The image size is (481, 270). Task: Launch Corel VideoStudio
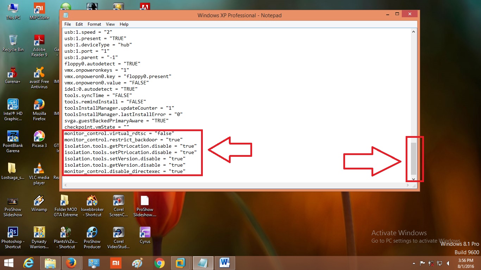[118, 232]
